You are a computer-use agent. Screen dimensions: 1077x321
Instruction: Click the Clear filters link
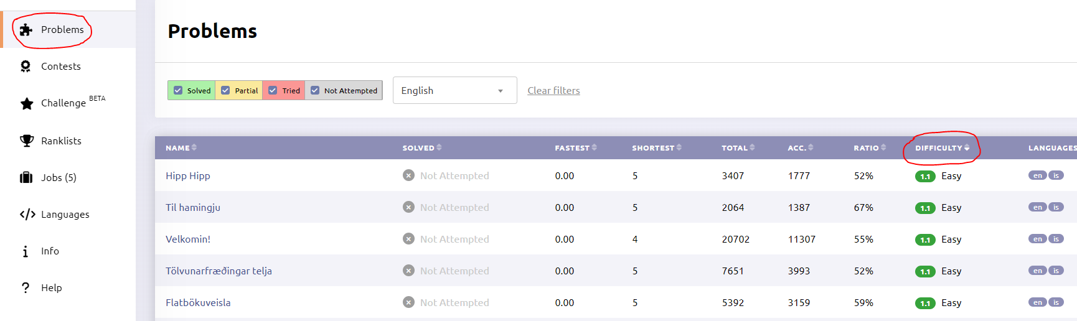click(x=553, y=91)
